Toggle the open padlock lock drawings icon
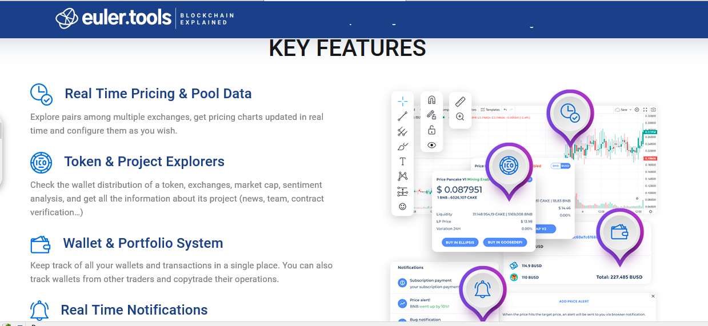The height and width of the screenshot is (326, 708). click(x=431, y=130)
